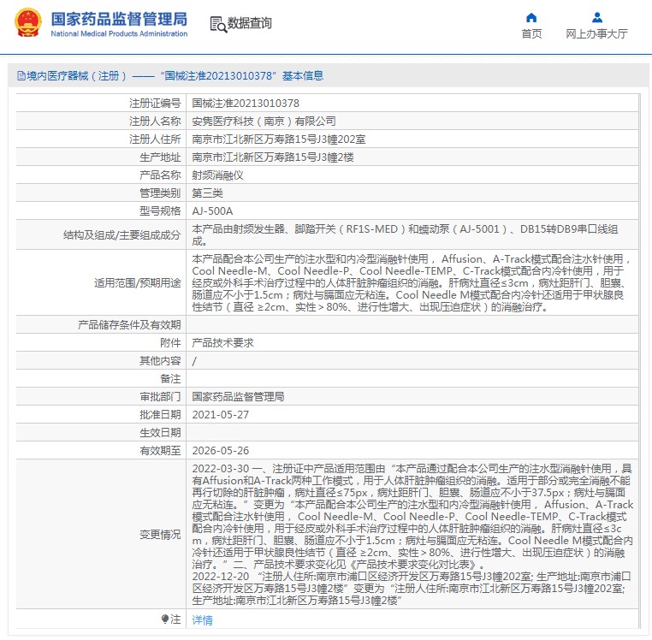Select product name 射频消融仪

click(x=217, y=175)
